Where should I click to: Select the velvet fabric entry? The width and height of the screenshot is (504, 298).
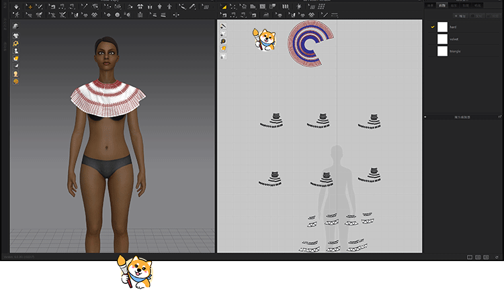tap(454, 39)
